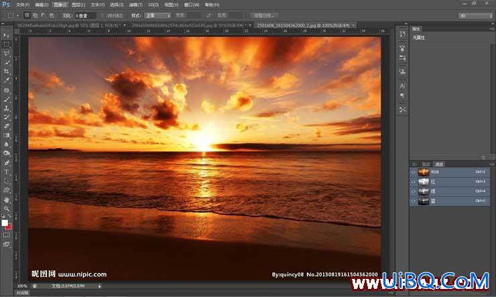Select the Pen tool
The width and height of the screenshot is (496, 297).
6,163
